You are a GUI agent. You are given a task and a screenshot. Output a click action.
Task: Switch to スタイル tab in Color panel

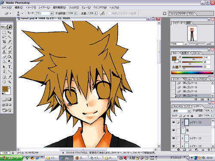(x=196, y=53)
